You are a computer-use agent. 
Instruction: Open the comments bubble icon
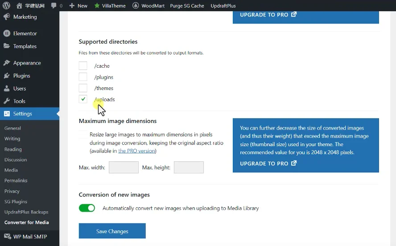[x=54, y=6]
